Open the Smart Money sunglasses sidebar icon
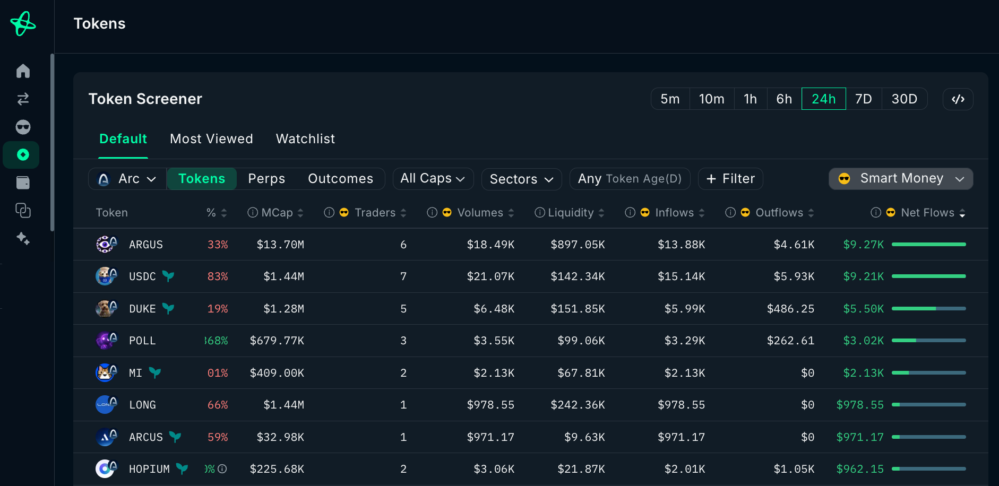Viewport: 999px width, 486px height. coord(23,127)
